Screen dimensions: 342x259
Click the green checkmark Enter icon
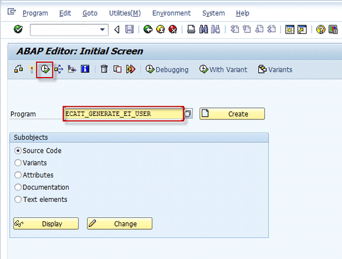click(18, 29)
